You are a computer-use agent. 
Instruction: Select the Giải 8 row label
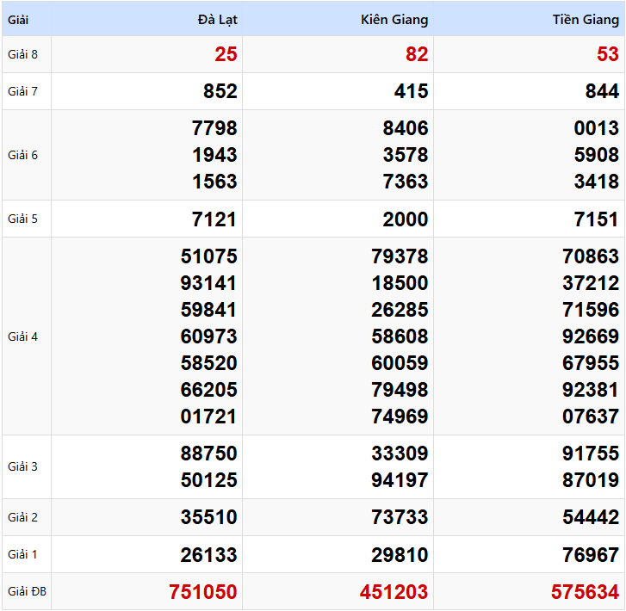tap(22, 54)
